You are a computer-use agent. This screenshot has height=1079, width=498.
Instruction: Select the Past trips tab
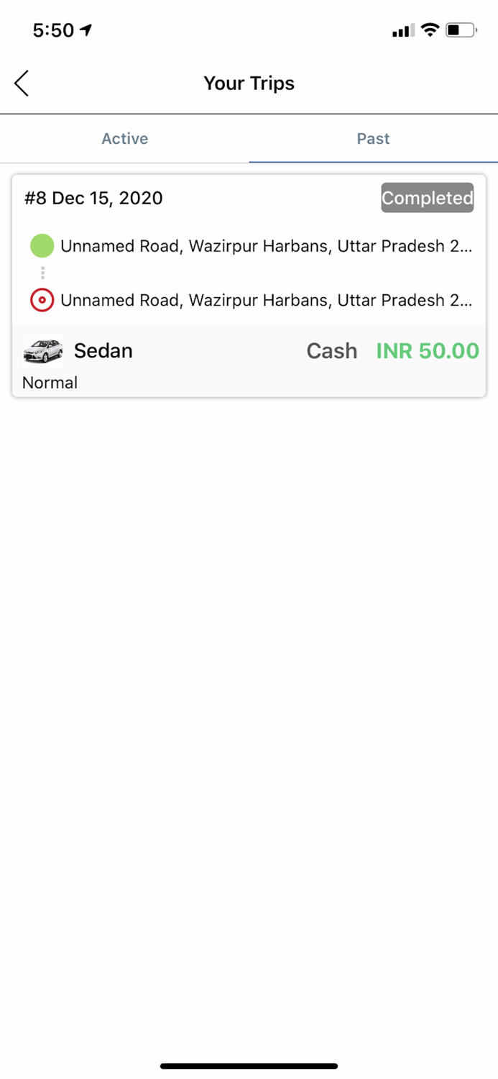coord(373,139)
